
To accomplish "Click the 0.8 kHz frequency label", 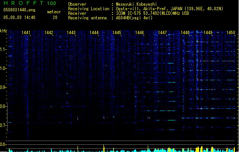I will [x=3, y=106].
